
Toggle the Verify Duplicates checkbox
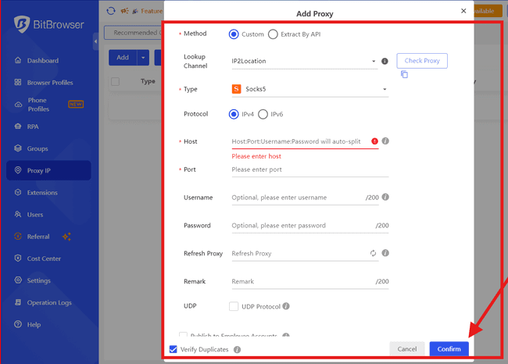174,349
